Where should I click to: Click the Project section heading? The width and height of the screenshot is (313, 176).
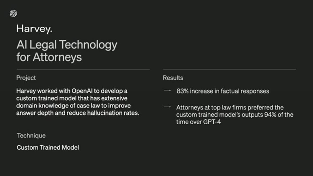pyautogui.click(x=26, y=78)
